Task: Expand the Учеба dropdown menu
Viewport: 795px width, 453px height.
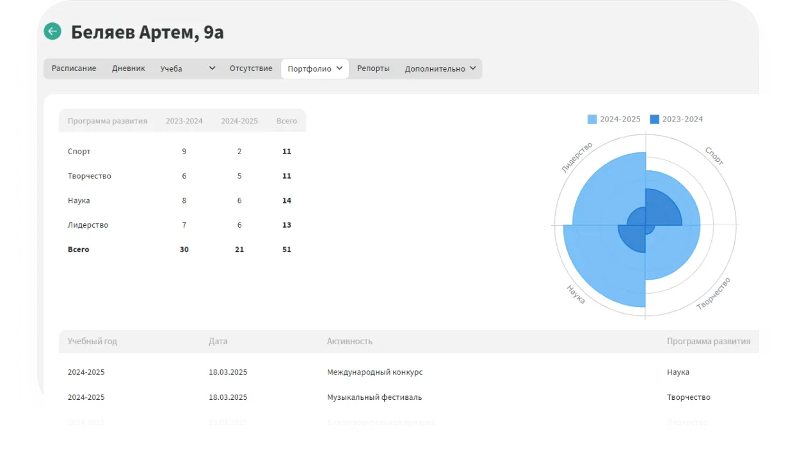Action: (188, 68)
